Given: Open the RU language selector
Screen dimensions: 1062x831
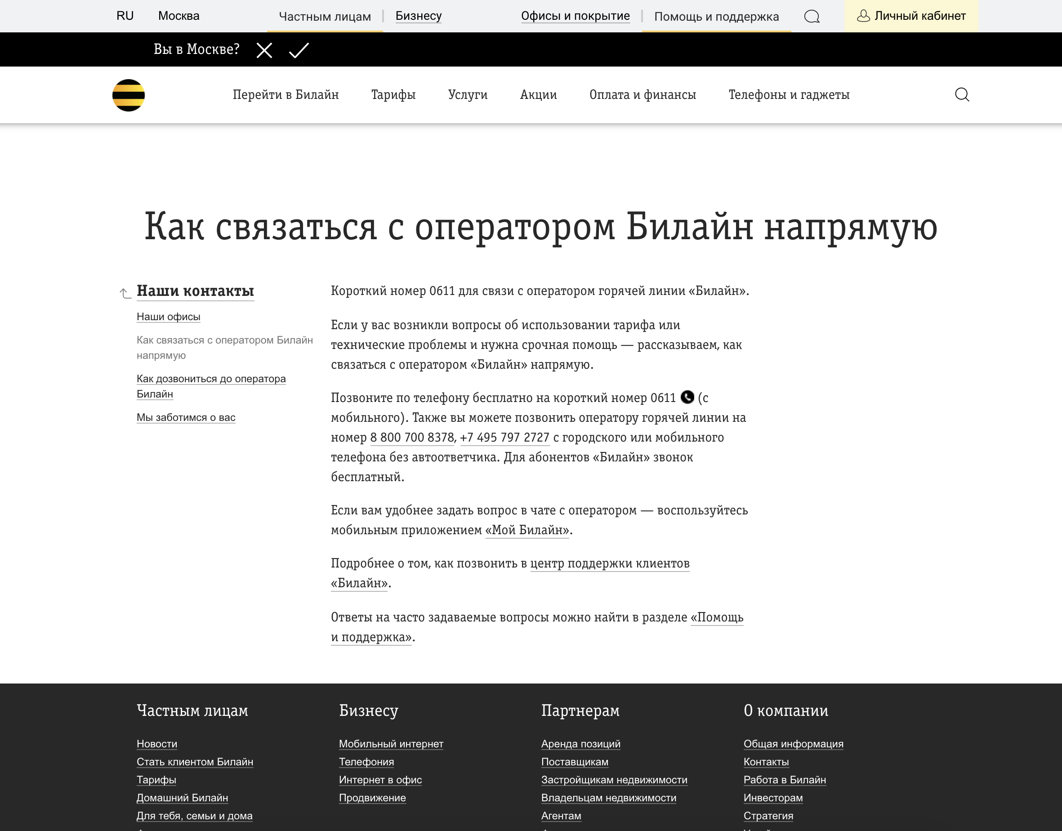Looking at the screenshot, I should (x=125, y=16).
